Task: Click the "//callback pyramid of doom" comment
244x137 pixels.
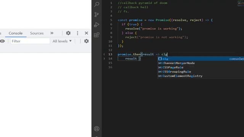Action: pyautogui.click(x=142, y=3)
